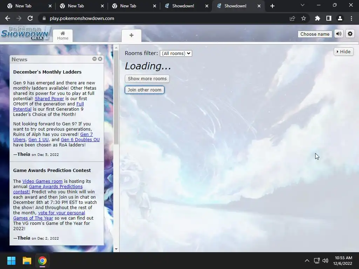
Task: Click Join other room
Action: pyautogui.click(x=144, y=90)
